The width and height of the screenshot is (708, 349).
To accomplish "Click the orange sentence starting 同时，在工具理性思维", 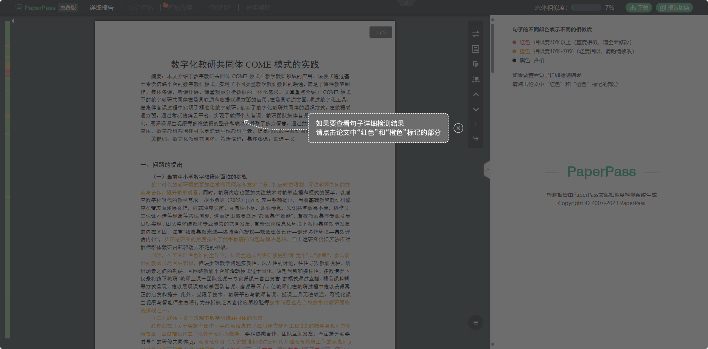I will (245, 259).
